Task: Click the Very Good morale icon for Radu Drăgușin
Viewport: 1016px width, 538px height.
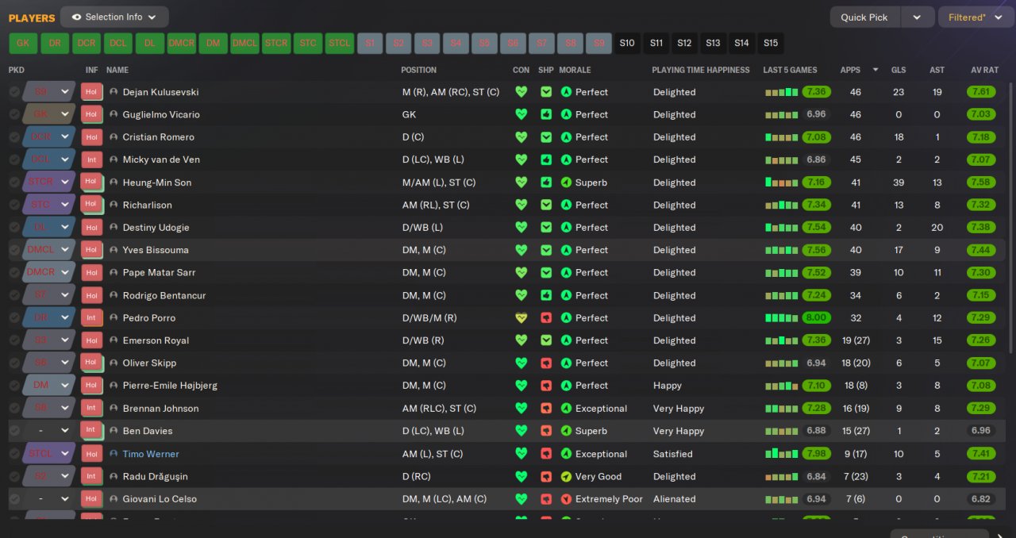Action: point(566,477)
